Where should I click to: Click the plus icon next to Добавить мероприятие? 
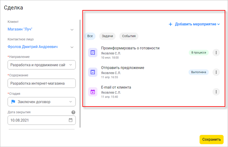(x=171, y=24)
